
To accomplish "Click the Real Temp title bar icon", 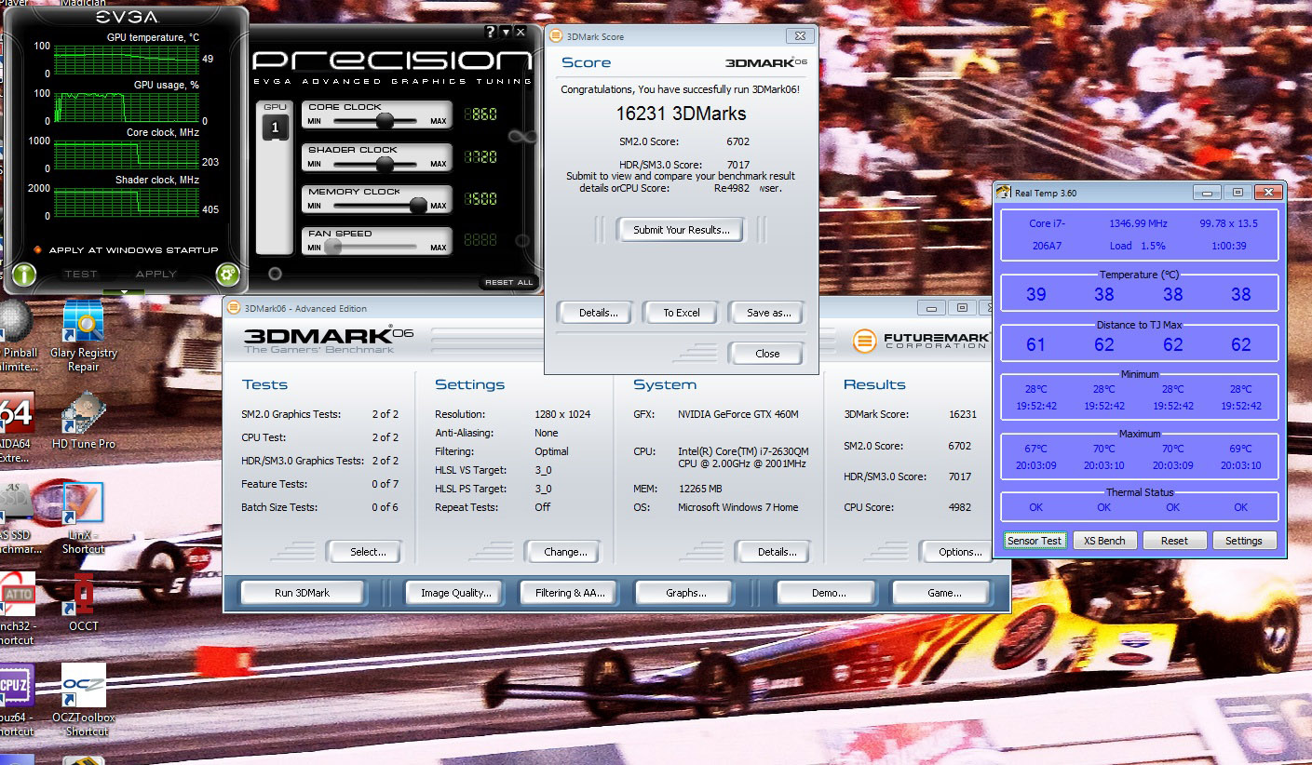I will tap(1004, 193).
